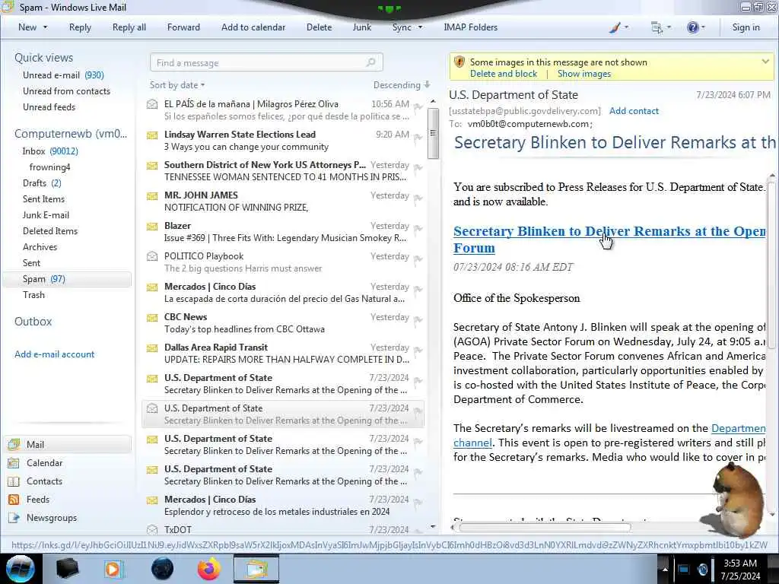Click envelope icon of EL PAÍS message
Viewport: 779px width, 584px height.
152,104
